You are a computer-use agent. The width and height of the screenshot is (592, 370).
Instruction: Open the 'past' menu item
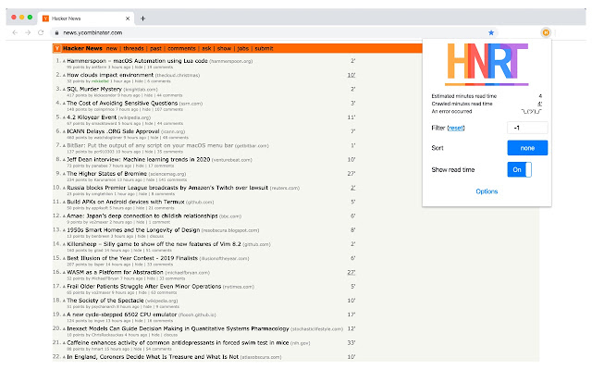coord(155,48)
